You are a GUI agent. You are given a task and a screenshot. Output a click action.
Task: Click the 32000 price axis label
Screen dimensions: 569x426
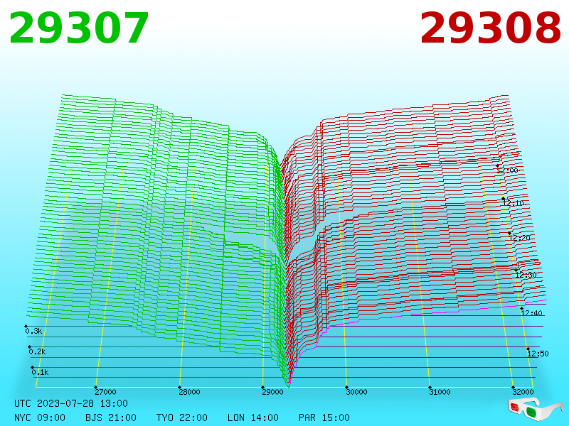pyautogui.click(x=523, y=392)
